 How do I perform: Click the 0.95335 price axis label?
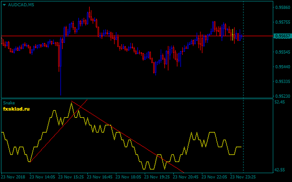click(x=283, y=81)
